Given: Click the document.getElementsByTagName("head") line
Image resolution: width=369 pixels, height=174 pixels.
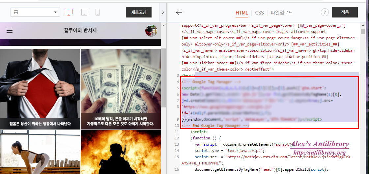Looking at the screenshot, I should click(261, 169).
